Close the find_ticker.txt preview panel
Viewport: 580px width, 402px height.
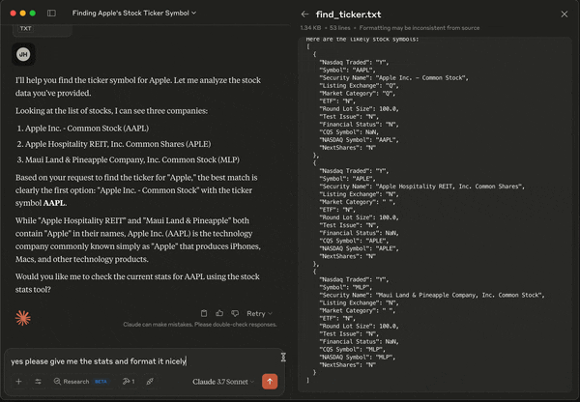coord(565,14)
